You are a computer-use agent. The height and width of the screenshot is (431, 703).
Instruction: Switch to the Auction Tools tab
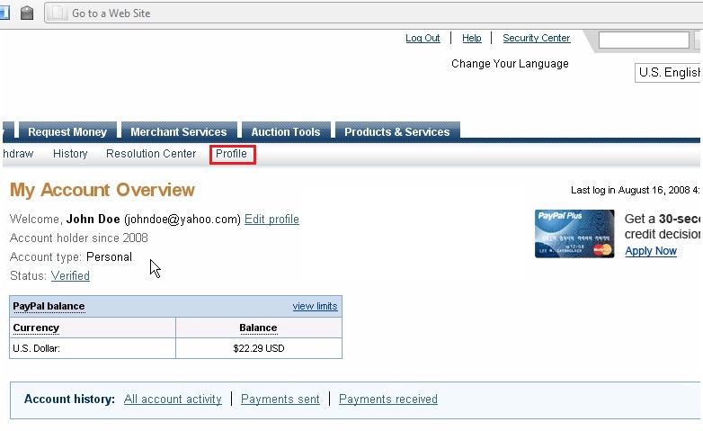pyautogui.click(x=286, y=131)
